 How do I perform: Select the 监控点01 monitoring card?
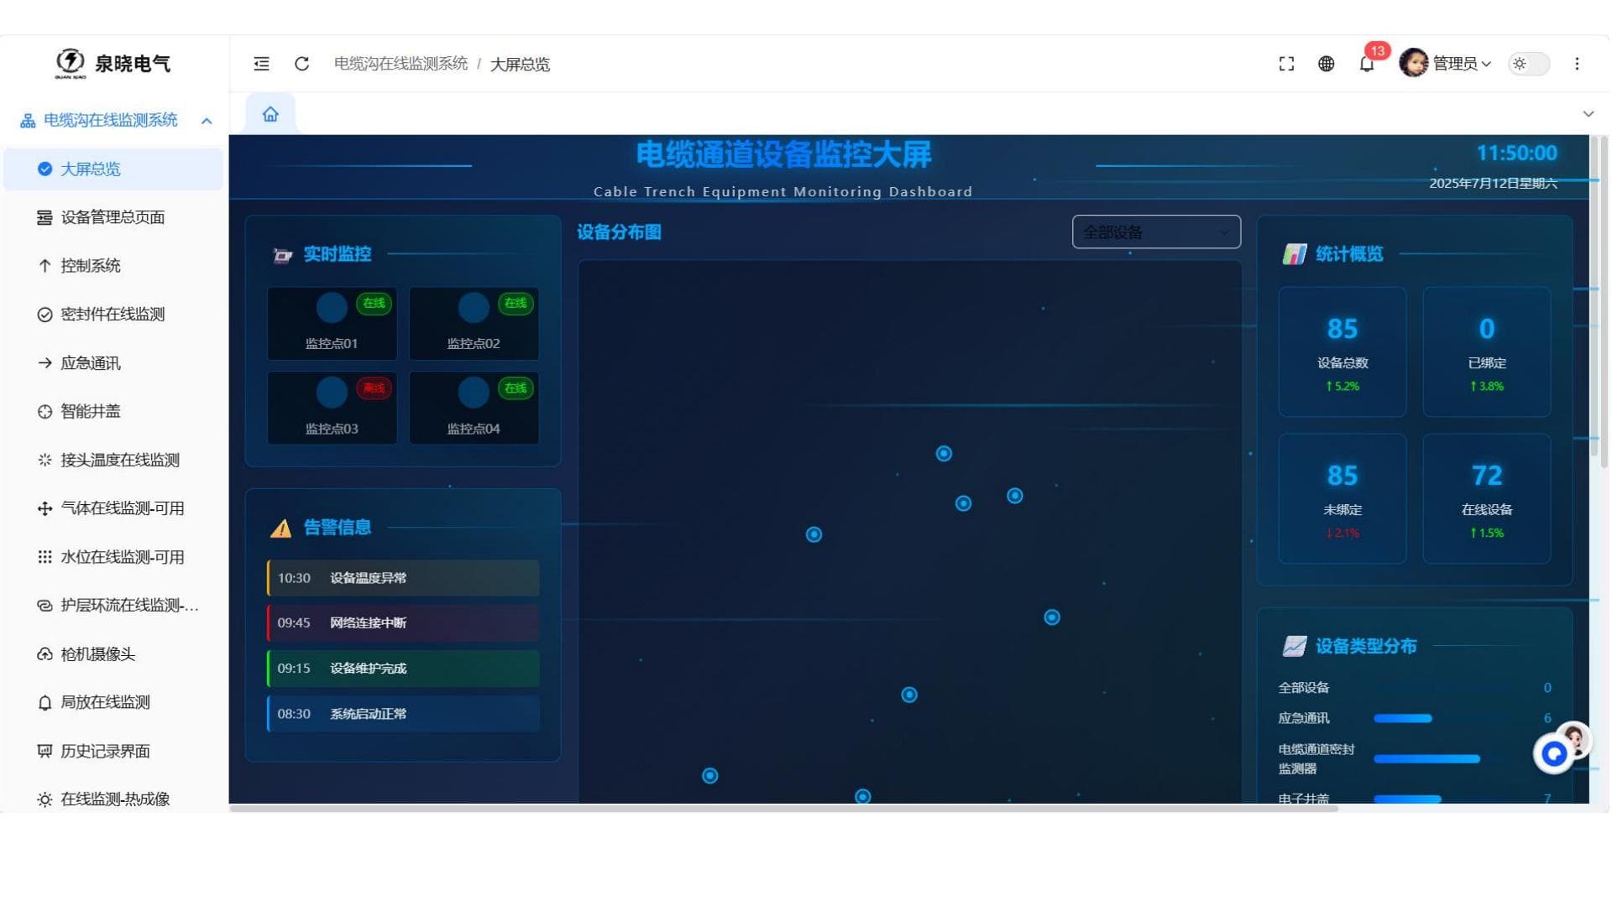pos(332,324)
